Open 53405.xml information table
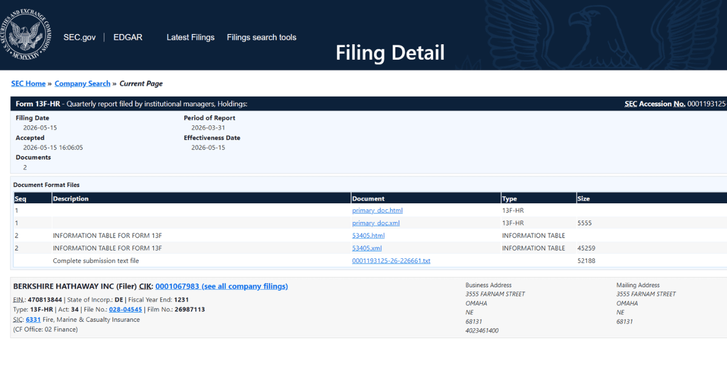Screen dimensions: 727x381 (x=367, y=249)
